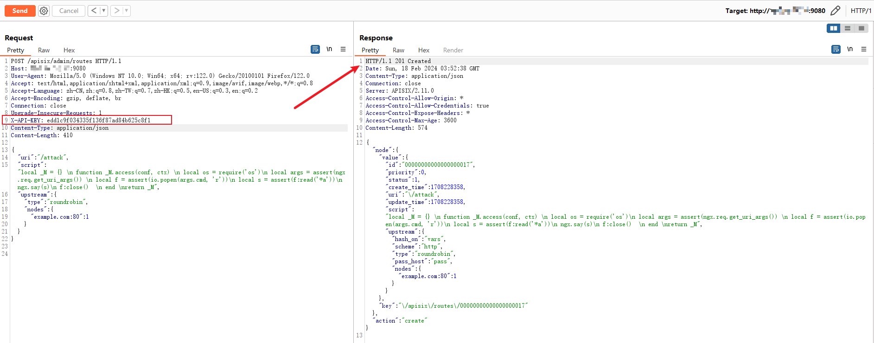Switch Response panel to Pretty tab
The width and height of the screenshot is (874, 343).
[370, 50]
